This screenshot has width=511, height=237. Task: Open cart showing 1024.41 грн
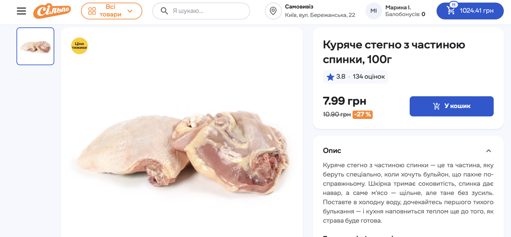point(477,11)
